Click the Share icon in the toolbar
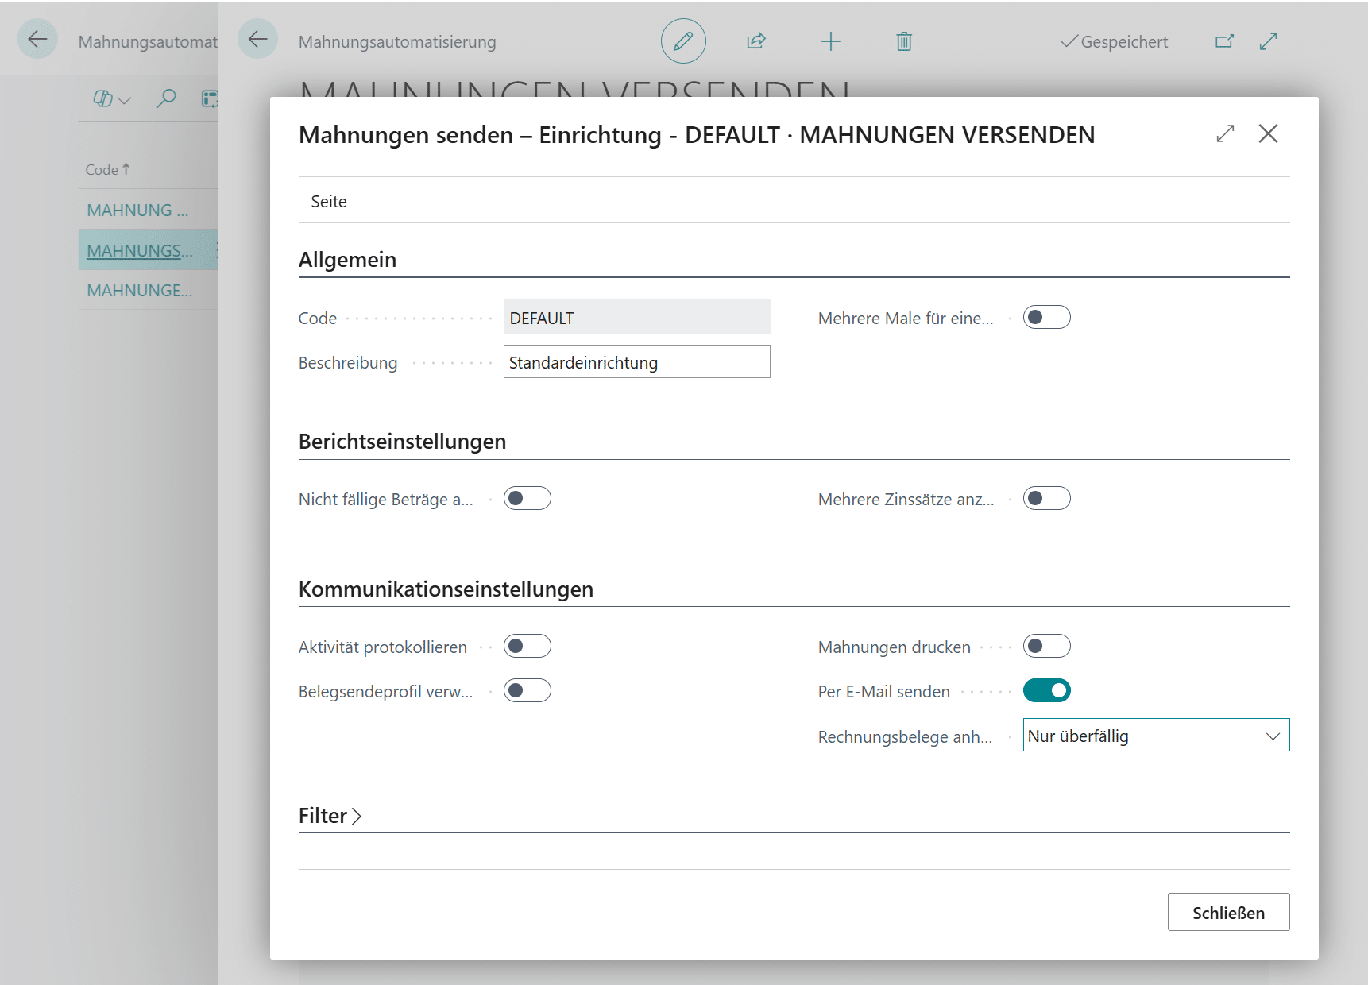This screenshot has width=1368, height=985. (755, 41)
